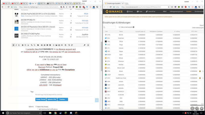Insert an image via editor toolbar

tap(56, 45)
